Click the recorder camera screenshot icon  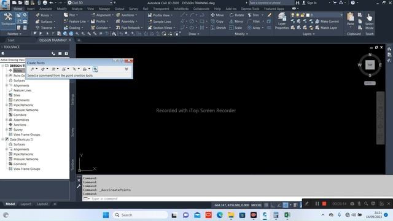(x=352, y=204)
